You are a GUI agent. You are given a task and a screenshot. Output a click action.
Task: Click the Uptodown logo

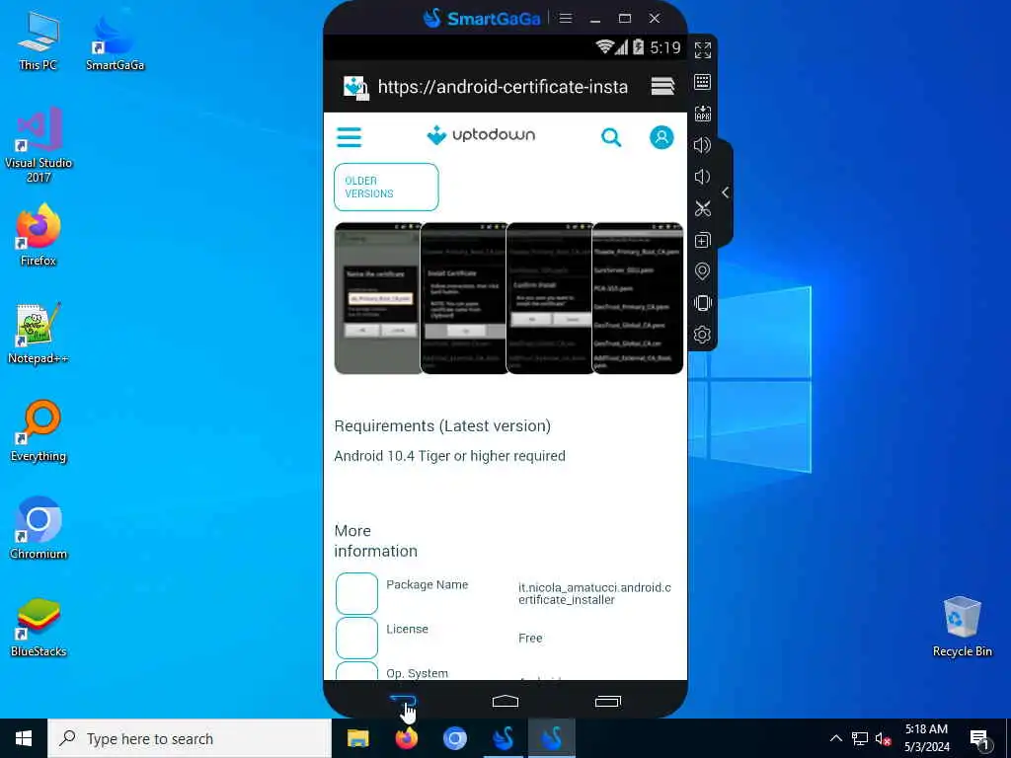click(x=481, y=134)
